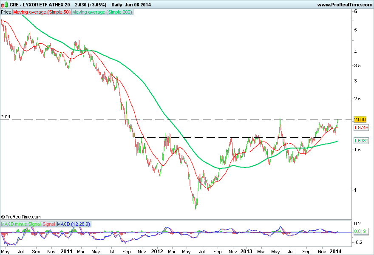
Task: Click price axis label 3.5
Action: (x=357, y=65)
